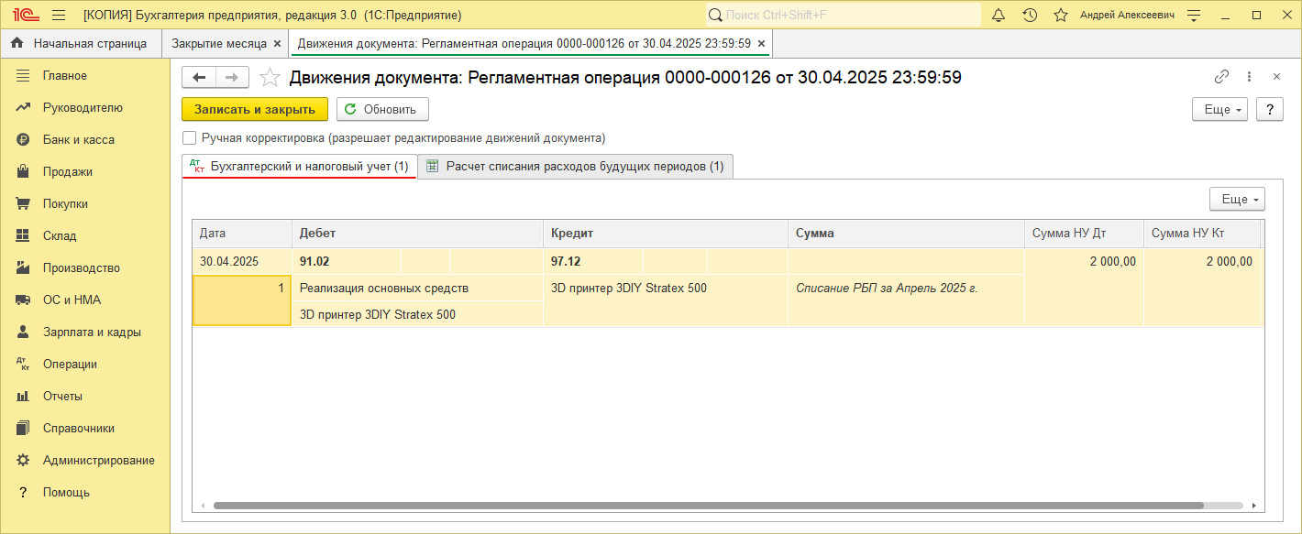Click the Дебет column header
The width and height of the screenshot is (1302, 534).
coord(417,234)
